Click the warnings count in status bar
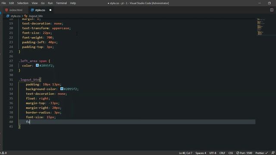Image resolution: width=276 pixels, height=155 pixels. click(4, 153)
